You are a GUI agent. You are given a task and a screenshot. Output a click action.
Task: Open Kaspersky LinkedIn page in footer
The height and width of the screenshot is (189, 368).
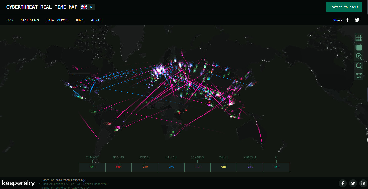tap(363, 183)
